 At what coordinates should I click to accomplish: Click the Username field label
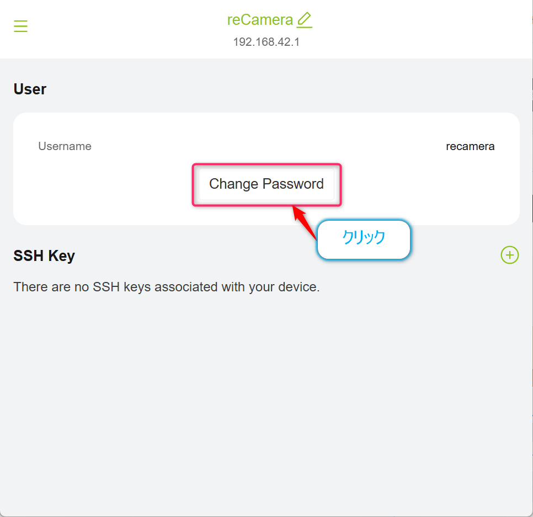tap(65, 146)
